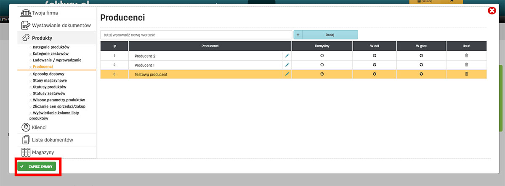Remove Testowy producent via trash icon
This screenshot has width=505, height=186.
pyautogui.click(x=466, y=74)
